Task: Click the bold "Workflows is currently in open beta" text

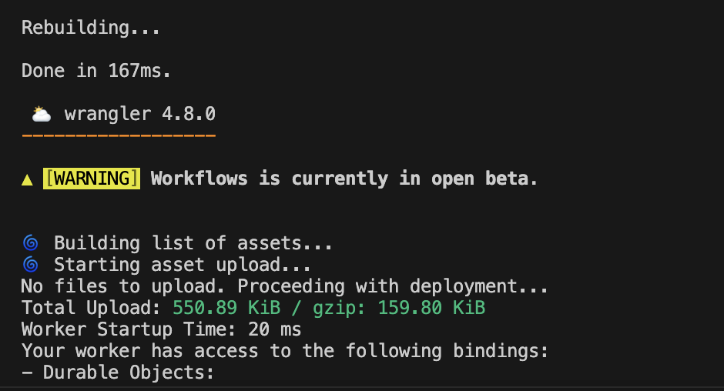Action: coord(344,179)
